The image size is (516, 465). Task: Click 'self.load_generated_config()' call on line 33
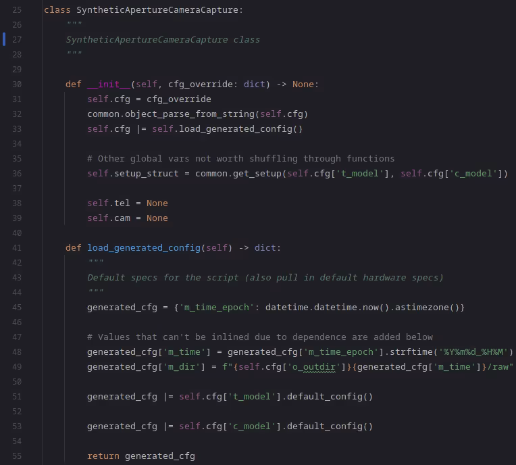tap(227, 129)
